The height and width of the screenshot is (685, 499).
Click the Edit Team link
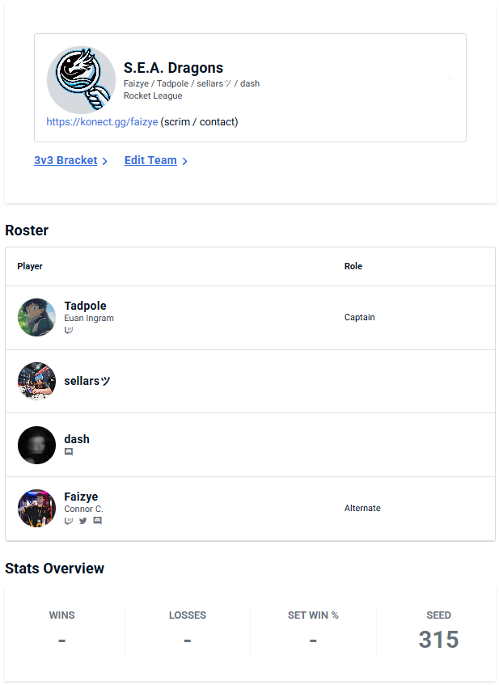tap(150, 161)
